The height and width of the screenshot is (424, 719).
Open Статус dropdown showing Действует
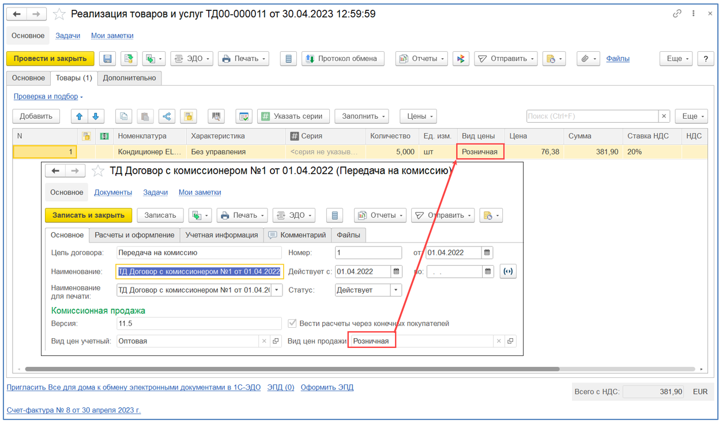396,290
